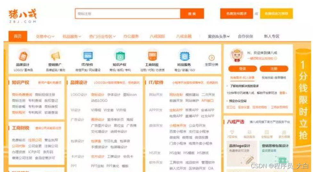Click the 1分钱限时立抢 side banner

pyautogui.click(x=303, y=100)
